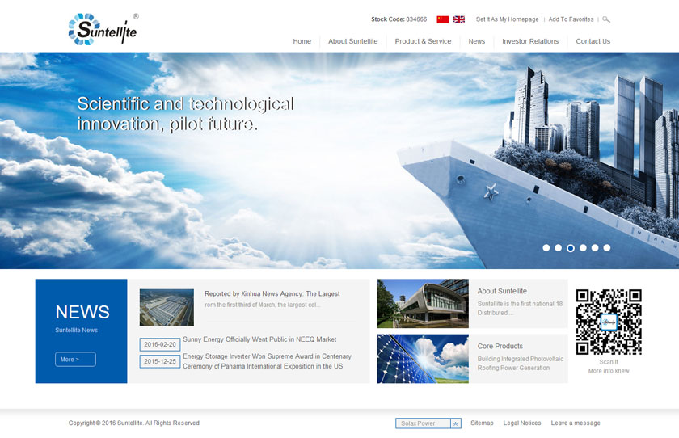This screenshot has width=679, height=438.
Task: Click the Suntellite logo
Action: 103,29
